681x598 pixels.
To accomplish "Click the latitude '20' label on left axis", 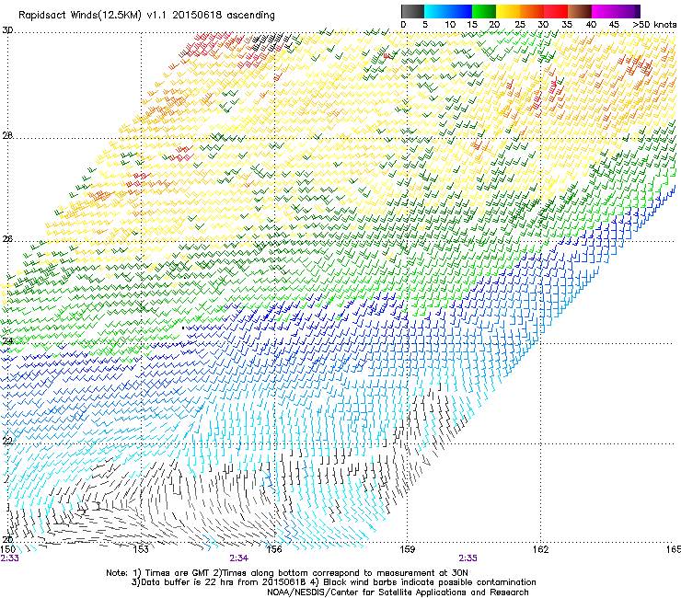I will [7, 539].
